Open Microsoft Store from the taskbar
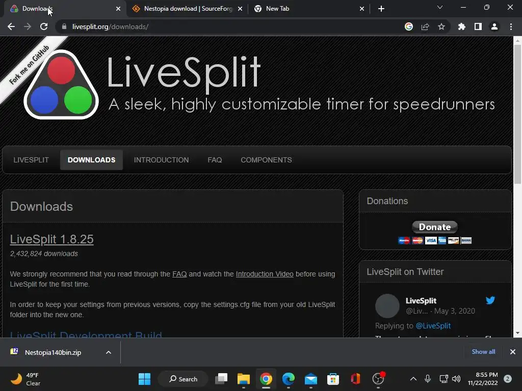Screen dimensions: 522x391 pos(333,379)
